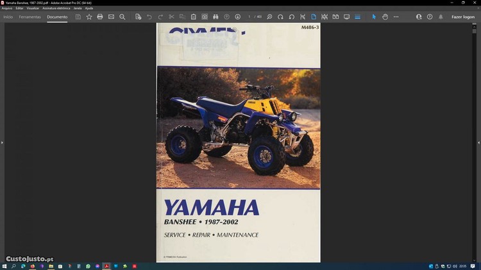The image size is (481, 270).
Task: Star this file with the bookmark icon
Action: (89, 17)
